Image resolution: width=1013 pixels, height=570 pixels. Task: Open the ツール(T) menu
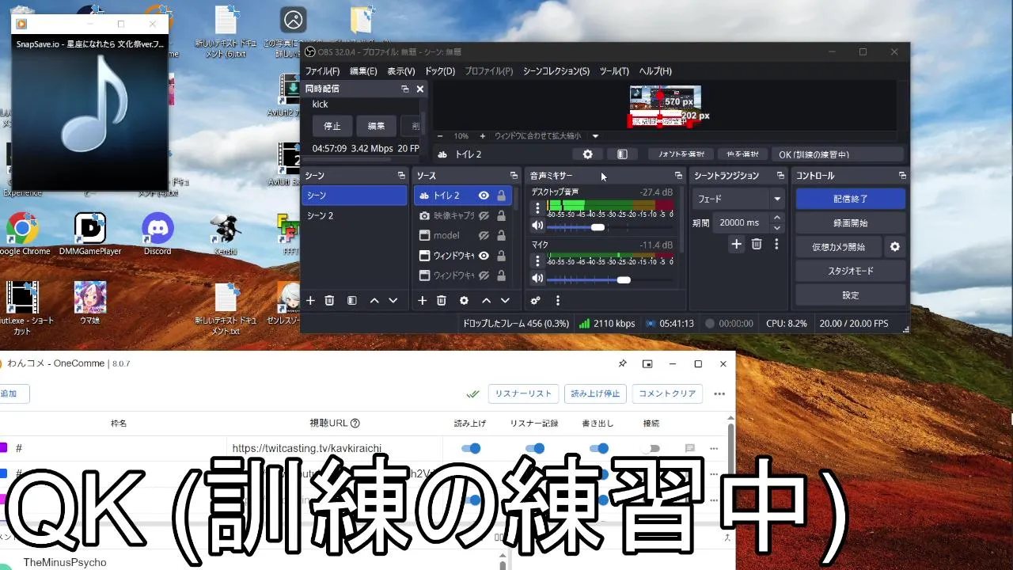pyautogui.click(x=614, y=71)
